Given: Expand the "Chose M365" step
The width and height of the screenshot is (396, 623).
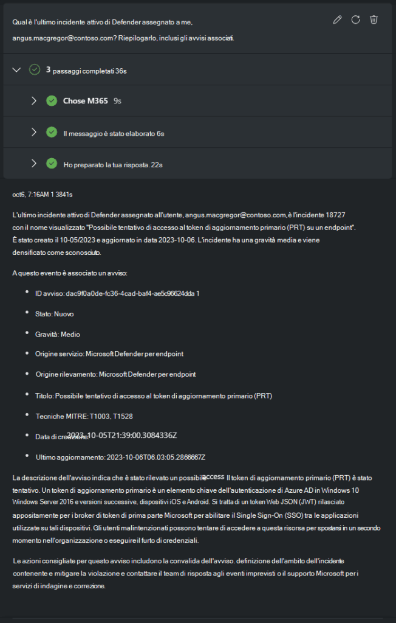Looking at the screenshot, I should 35,100.
